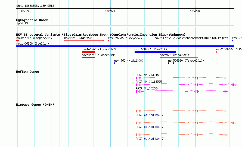Click the ruler's left arrowhead
Viewport: 242px width, 147px height.
pyautogui.click(x=17, y=8)
